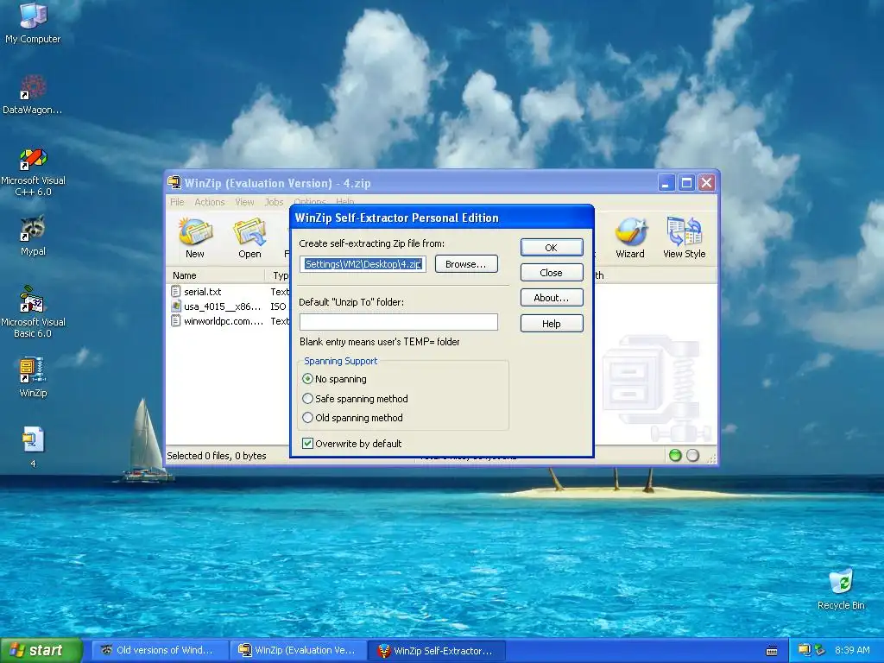Click the keyboard icon in the taskbar
Image resolution: width=884 pixels, height=663 pixels.
[772, 651]
